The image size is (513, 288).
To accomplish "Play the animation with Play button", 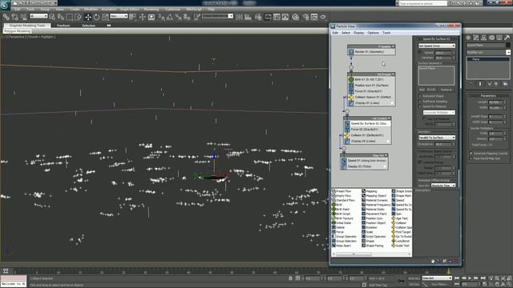I will (471, 278).
